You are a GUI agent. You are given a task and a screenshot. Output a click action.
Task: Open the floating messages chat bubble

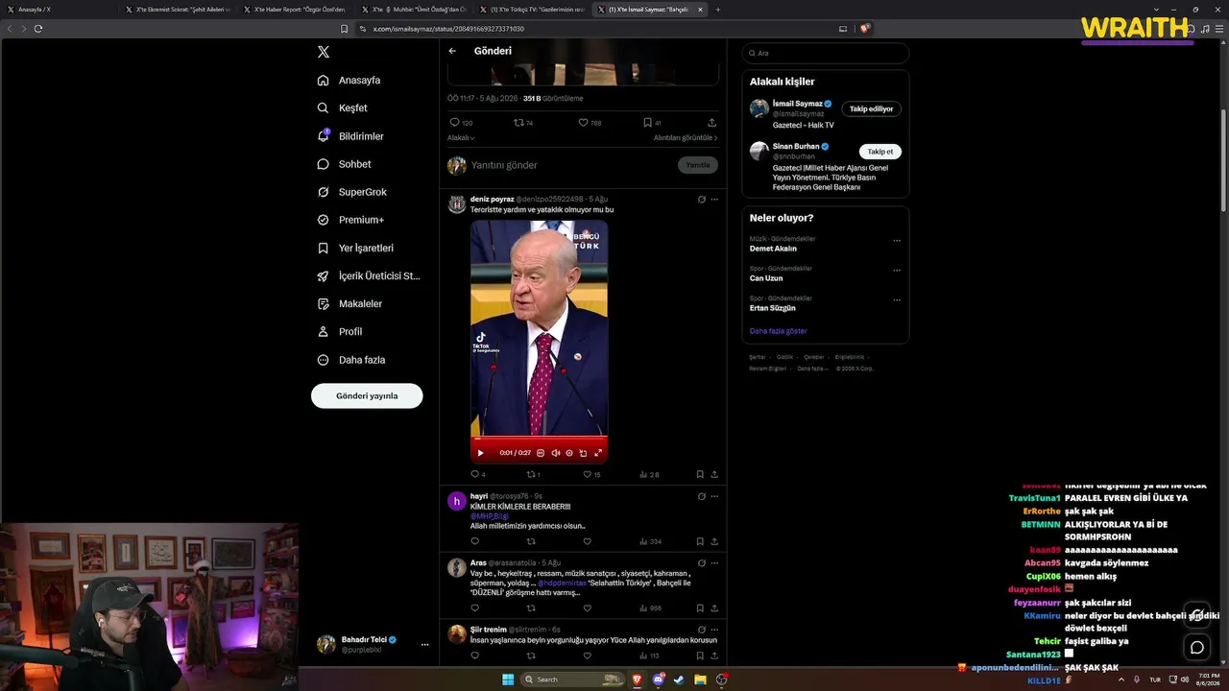1197,647
